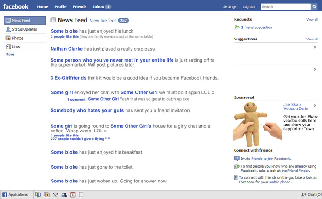Screen dimensions: 322x199
Task: Open the '1 comment' link
Action: click(76, 99)
